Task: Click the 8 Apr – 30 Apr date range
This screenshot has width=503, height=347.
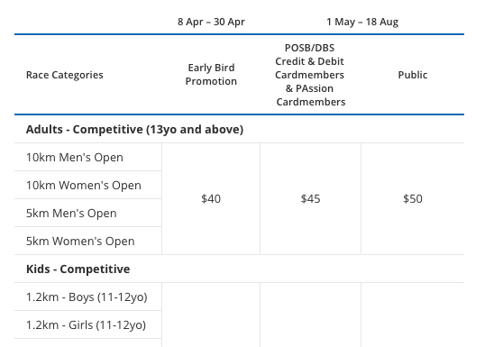Action: coord(211,22)
